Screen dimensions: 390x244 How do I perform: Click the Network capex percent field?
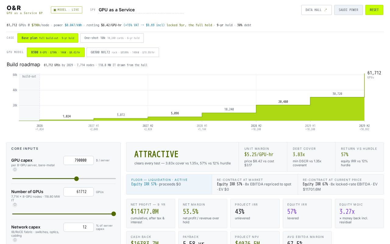click(x=78, y=227)
